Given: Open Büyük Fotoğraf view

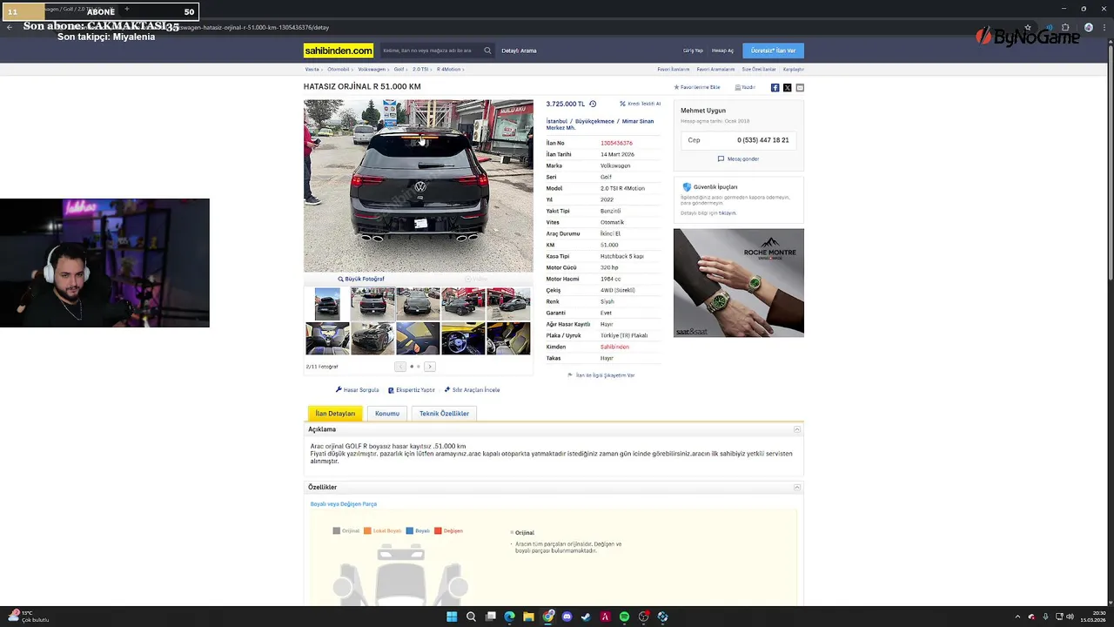Looking at the screenshot, I should click(361, 279).
